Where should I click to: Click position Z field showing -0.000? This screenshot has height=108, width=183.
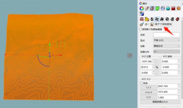[146, 73]
